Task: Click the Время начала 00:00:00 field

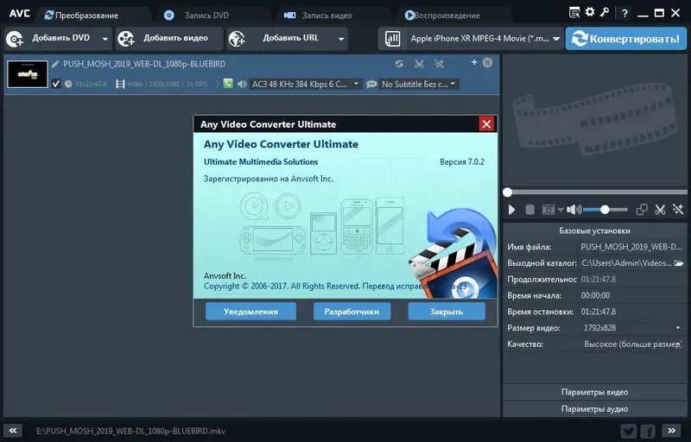Action: point(632,295)
